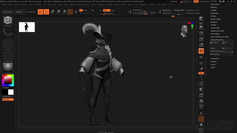Open the Preferences menu

point(101,5)
